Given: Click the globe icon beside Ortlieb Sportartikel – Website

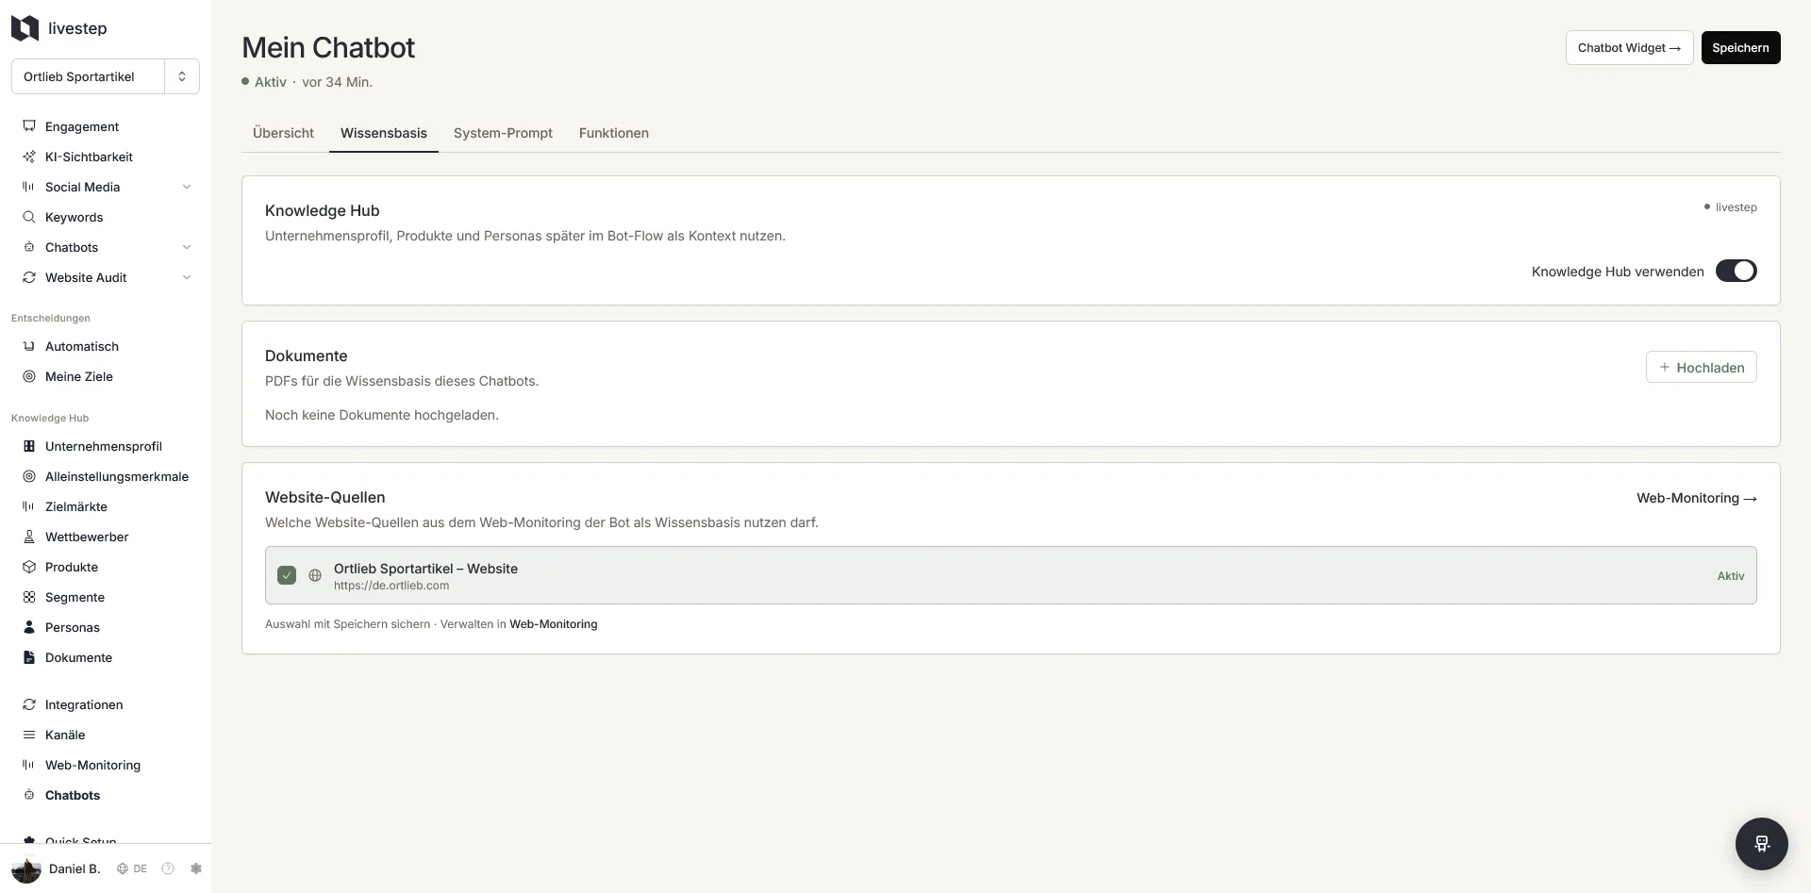Looking at the screenshot, I should [315, 575].
